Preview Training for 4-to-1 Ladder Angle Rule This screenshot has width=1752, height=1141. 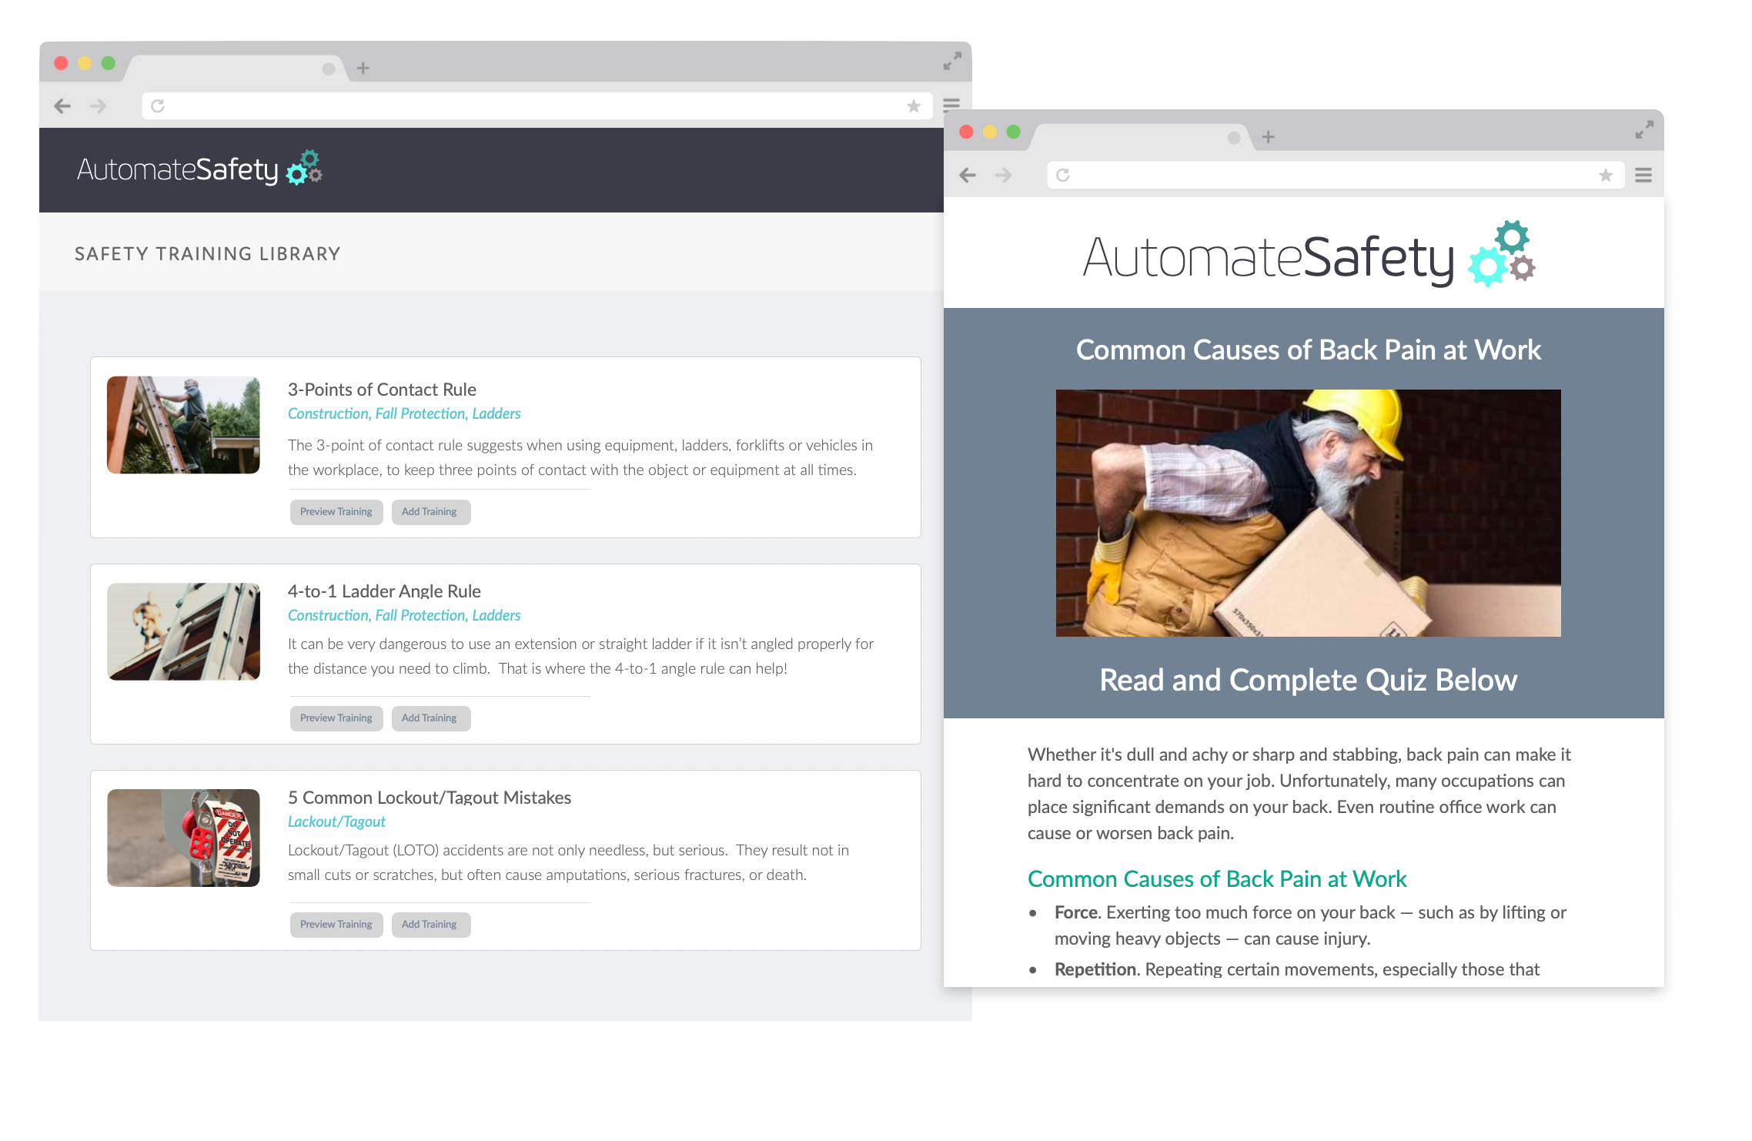click(x=336, y=718)
